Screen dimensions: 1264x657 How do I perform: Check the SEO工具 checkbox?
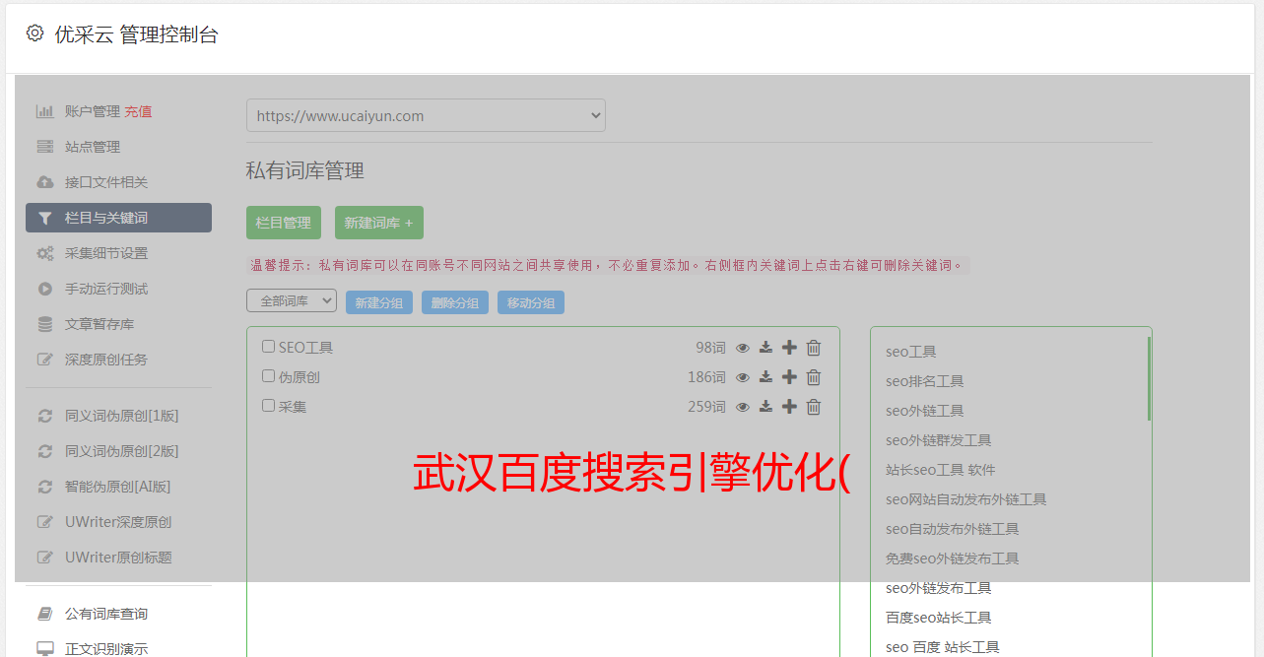(268, 347)
